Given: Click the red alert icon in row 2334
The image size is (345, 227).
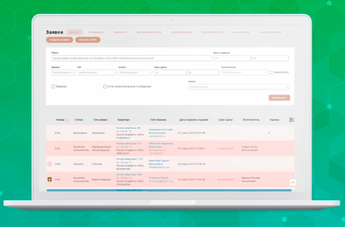Looking at the screenshot, I should (x=49, y=164).
